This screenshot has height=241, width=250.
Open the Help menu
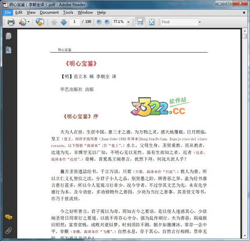click(101, 13)
